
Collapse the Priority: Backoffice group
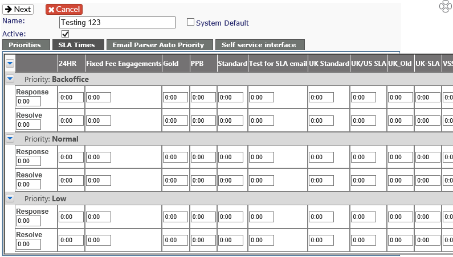[x=10, y=78]
